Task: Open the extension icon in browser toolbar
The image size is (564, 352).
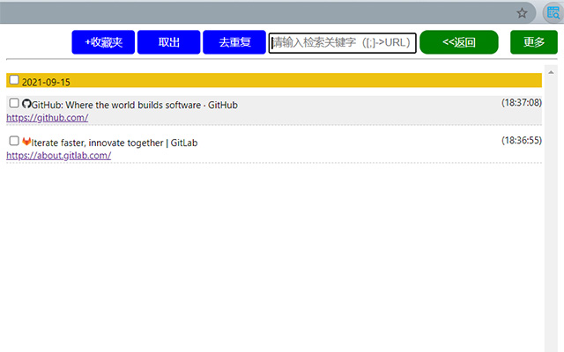Action: pos(553,13)
